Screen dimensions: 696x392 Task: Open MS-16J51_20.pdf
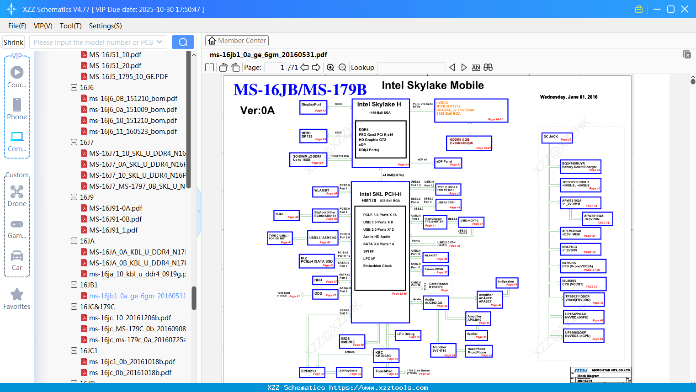click(x=115, y=65)
